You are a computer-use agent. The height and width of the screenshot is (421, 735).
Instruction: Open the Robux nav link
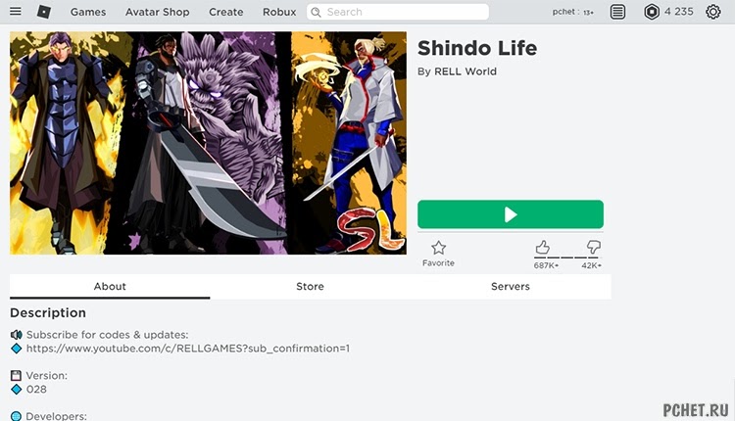[279, 12]
